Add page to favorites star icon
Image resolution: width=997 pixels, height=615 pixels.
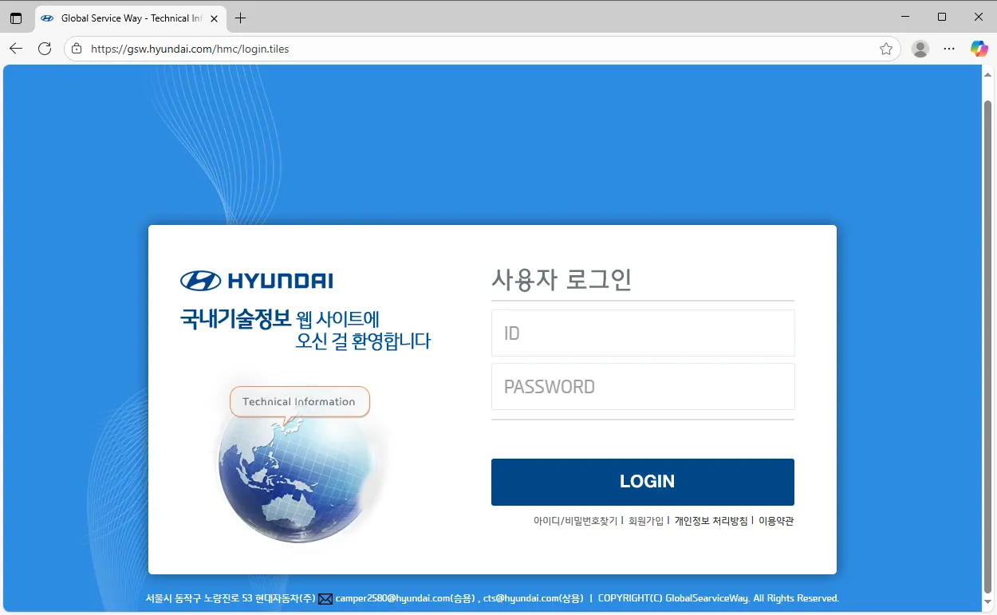[886, 49]
